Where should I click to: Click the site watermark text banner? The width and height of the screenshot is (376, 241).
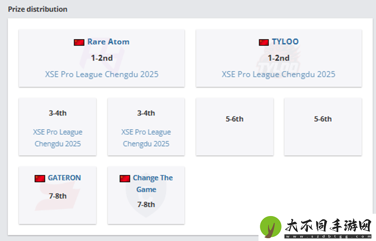click(328, 228)
